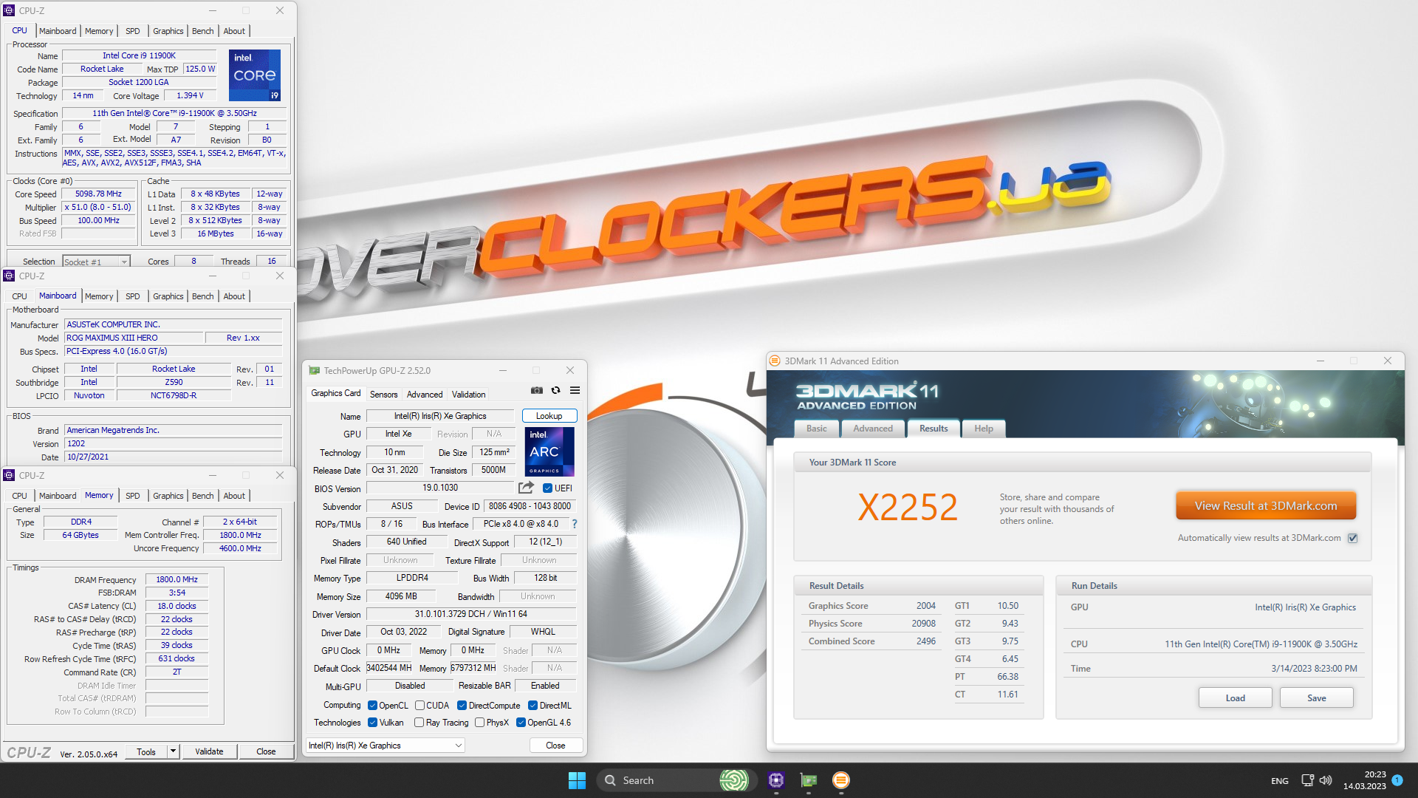
Task: Click the ENG language indicator
Action: (1280, 781)
